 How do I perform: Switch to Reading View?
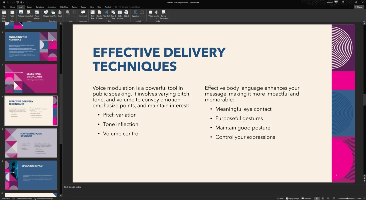(328, 198)
